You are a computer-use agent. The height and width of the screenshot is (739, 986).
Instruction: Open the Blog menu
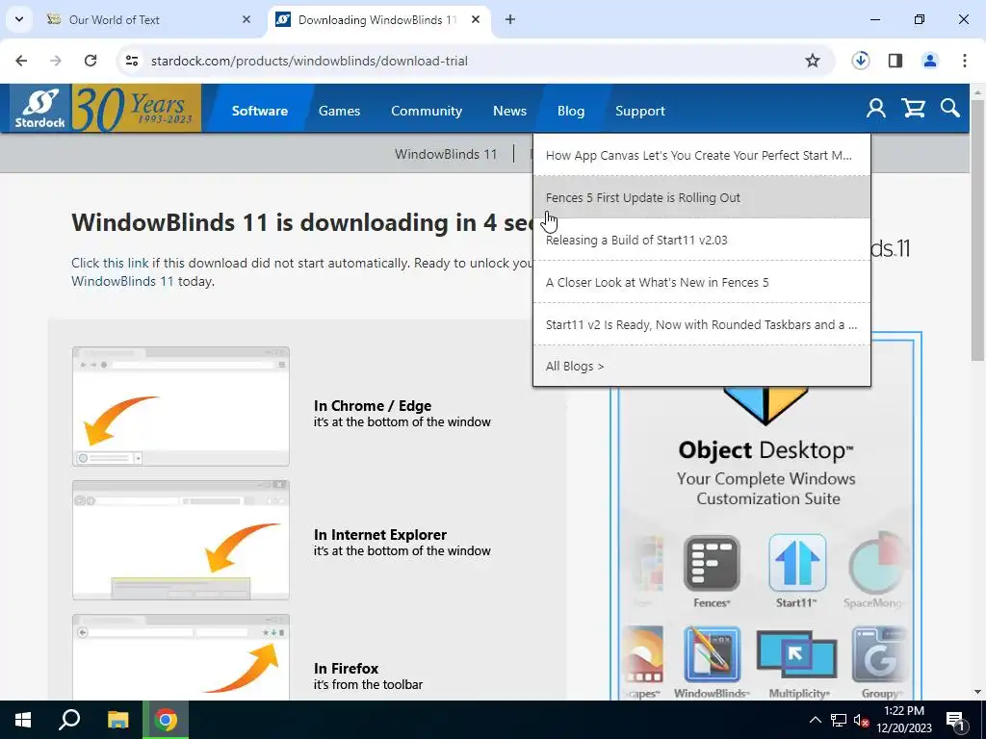click(x=571, y=111)
